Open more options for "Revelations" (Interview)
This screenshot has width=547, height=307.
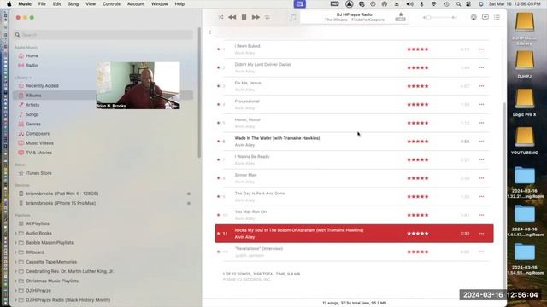point(481,252)
